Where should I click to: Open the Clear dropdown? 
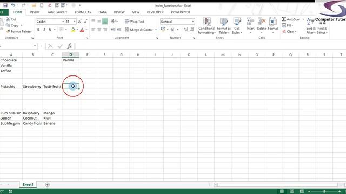click(x=289, y=32)
